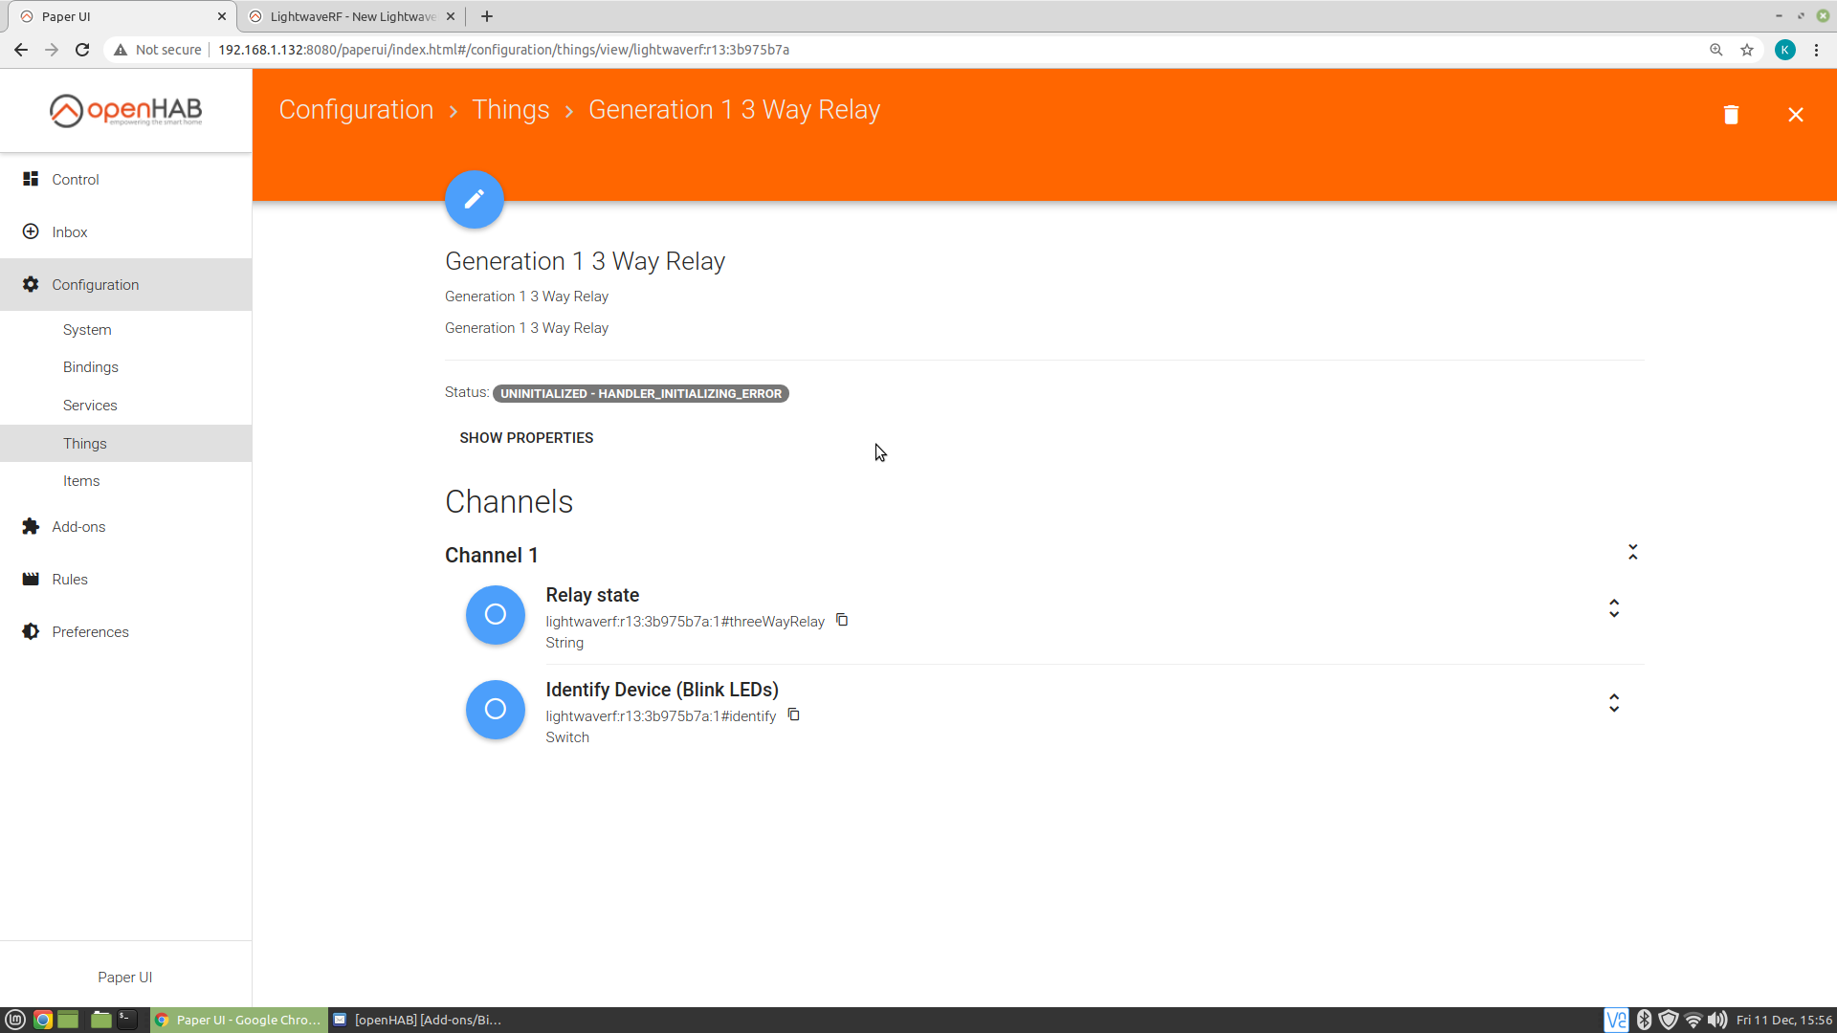The image size is (1837, 1033).
Task: Open the system volume tray icon
Action: tap(1717, 1020)
